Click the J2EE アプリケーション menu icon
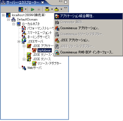The width and height of the screenshot is (123, 121). point(57,40)
